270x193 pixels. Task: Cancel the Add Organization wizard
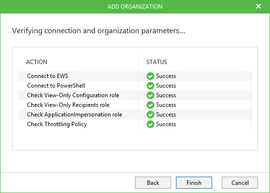pyautogui.click(x=240, y=182)
